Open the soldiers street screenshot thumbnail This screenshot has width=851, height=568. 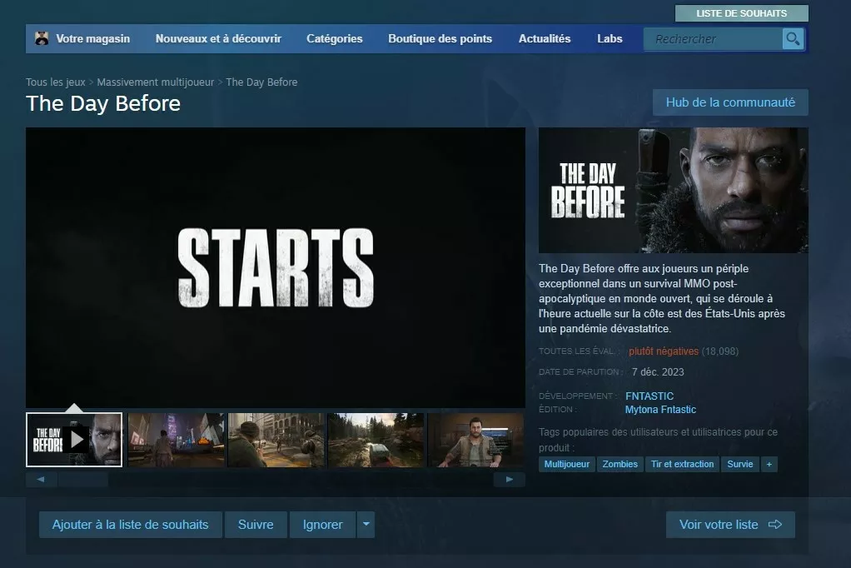point(276,440)
